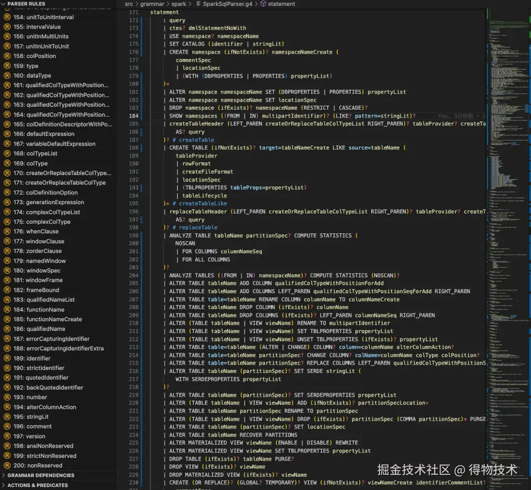Click rule icon beside 189: identifier
This screenshot has height=490, width=531.
coord(7,359)
